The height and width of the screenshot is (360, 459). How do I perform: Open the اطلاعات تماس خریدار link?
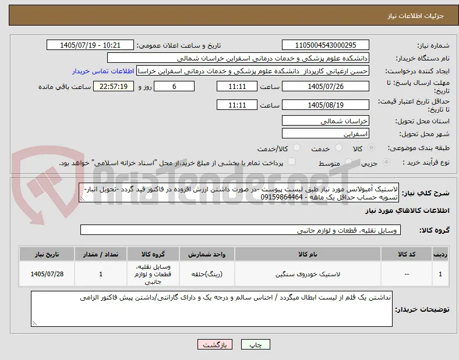[103, 72]
